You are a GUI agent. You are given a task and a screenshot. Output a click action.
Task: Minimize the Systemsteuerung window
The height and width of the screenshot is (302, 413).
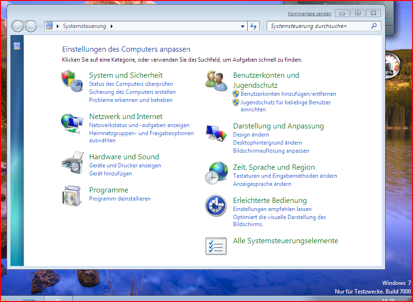click(342, 13)
